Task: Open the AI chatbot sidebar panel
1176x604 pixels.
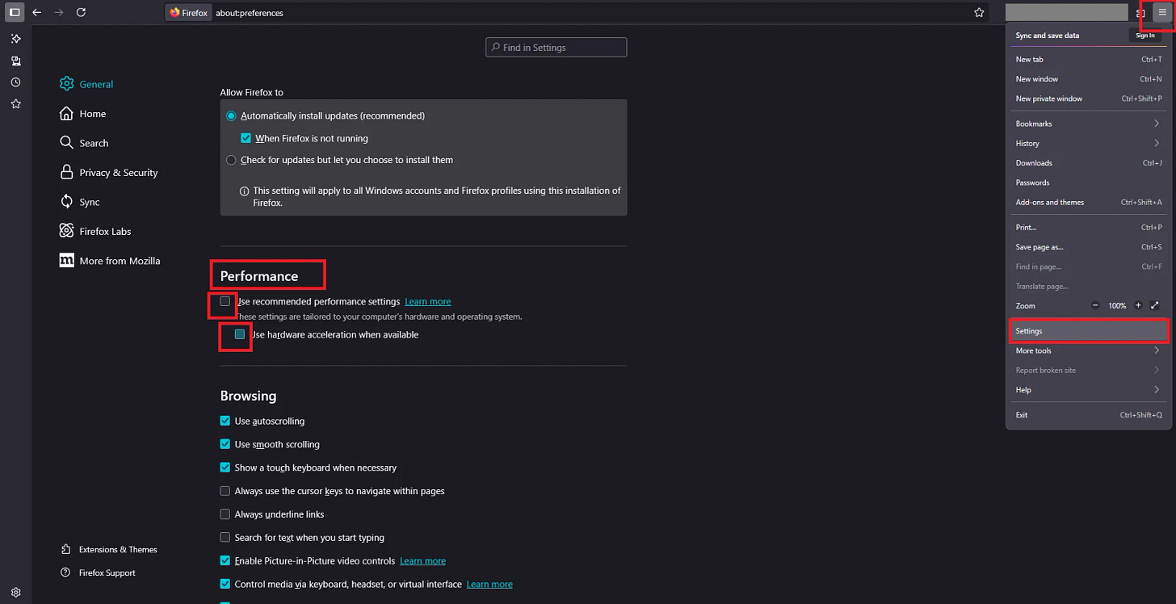Action: [15, 38]
